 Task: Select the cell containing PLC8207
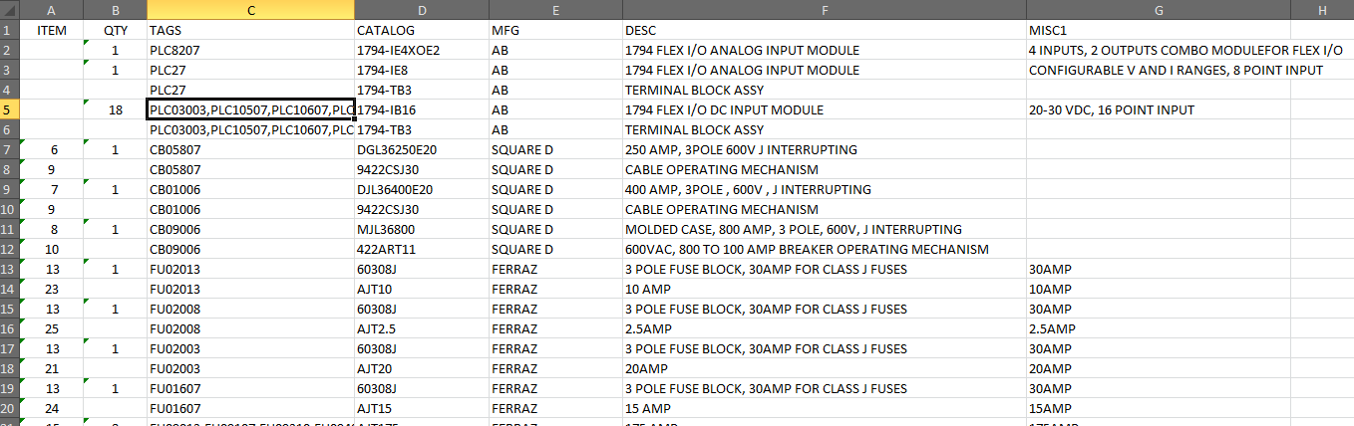click(250, 50)
